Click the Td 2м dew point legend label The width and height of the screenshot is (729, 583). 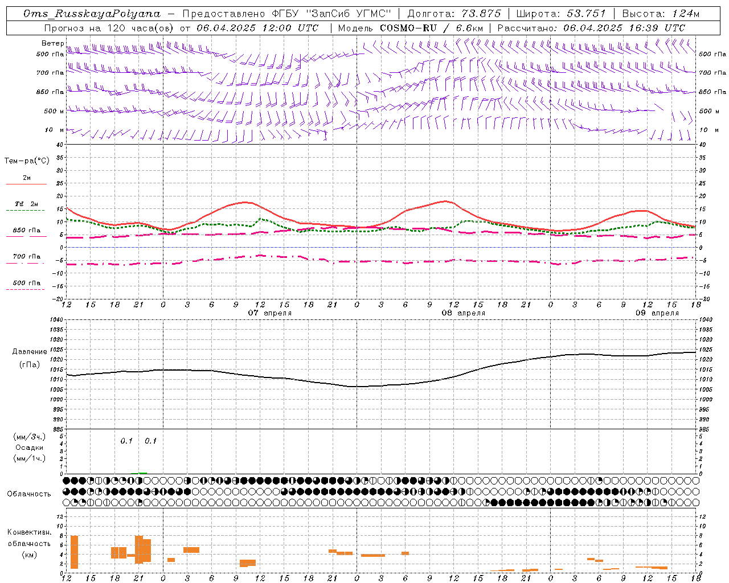pyautogui.click(x=27, y=204)
